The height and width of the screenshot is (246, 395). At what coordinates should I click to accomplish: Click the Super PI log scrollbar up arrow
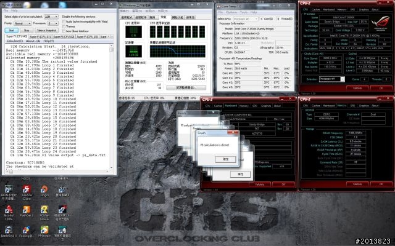coord(111,47)
